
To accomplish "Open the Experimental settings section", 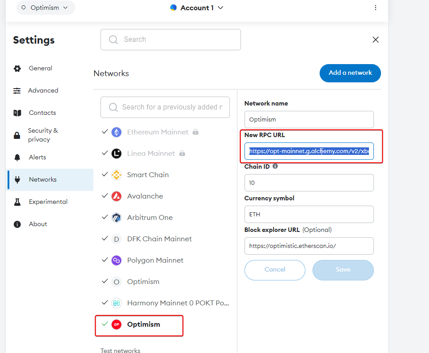I will click(48, 202).
